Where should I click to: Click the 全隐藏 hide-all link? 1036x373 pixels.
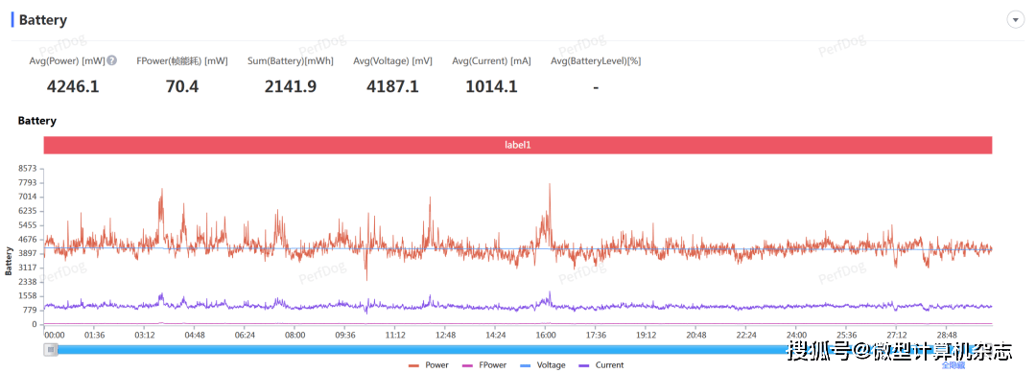(x=954, y=364)
